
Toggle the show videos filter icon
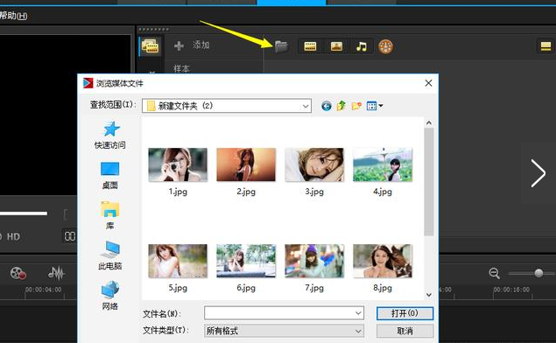tap(310, 46)
